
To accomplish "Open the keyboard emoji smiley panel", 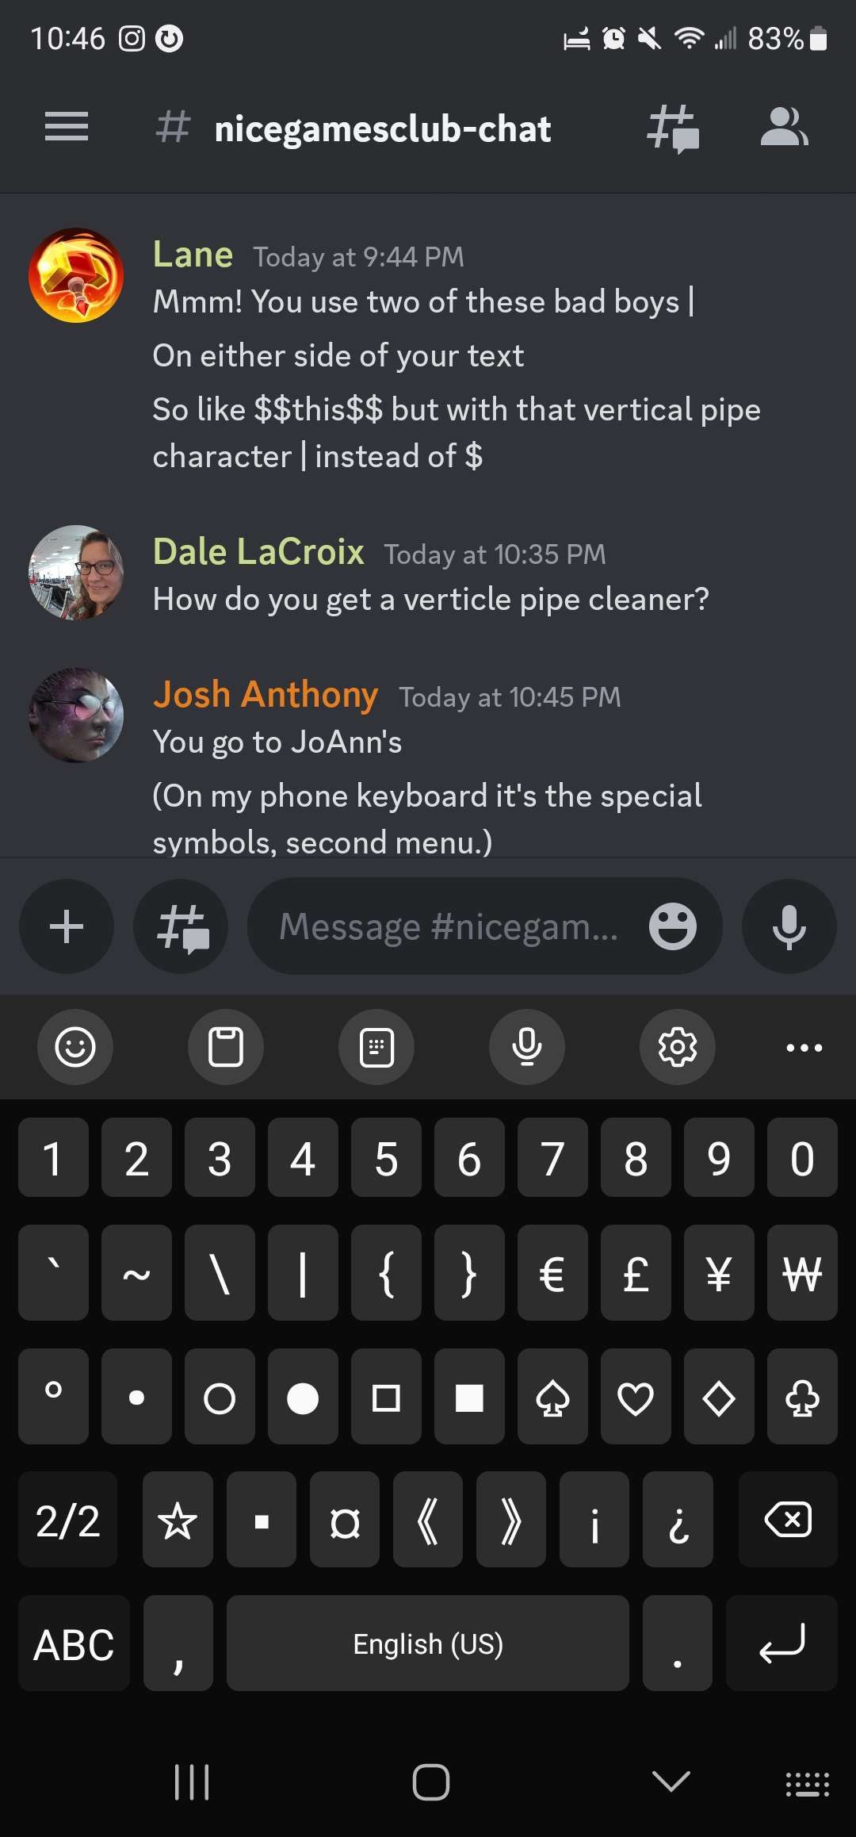I will click(75, 1047).
